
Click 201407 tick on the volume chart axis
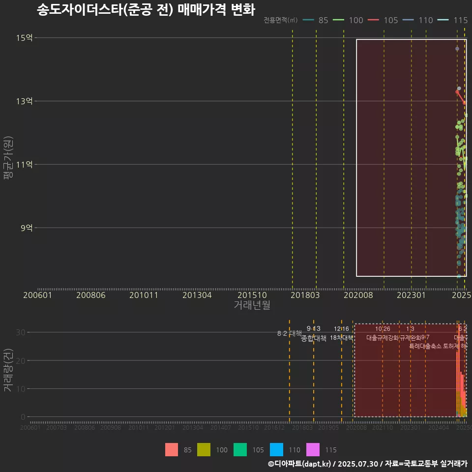coord(220,427)
